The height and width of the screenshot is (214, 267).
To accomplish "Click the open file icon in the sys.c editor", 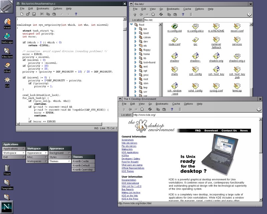I will coord(28,14).
